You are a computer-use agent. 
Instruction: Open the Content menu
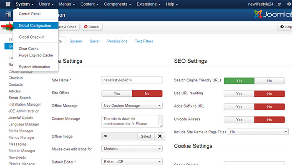pyautogui.click(x=89, y=4)
